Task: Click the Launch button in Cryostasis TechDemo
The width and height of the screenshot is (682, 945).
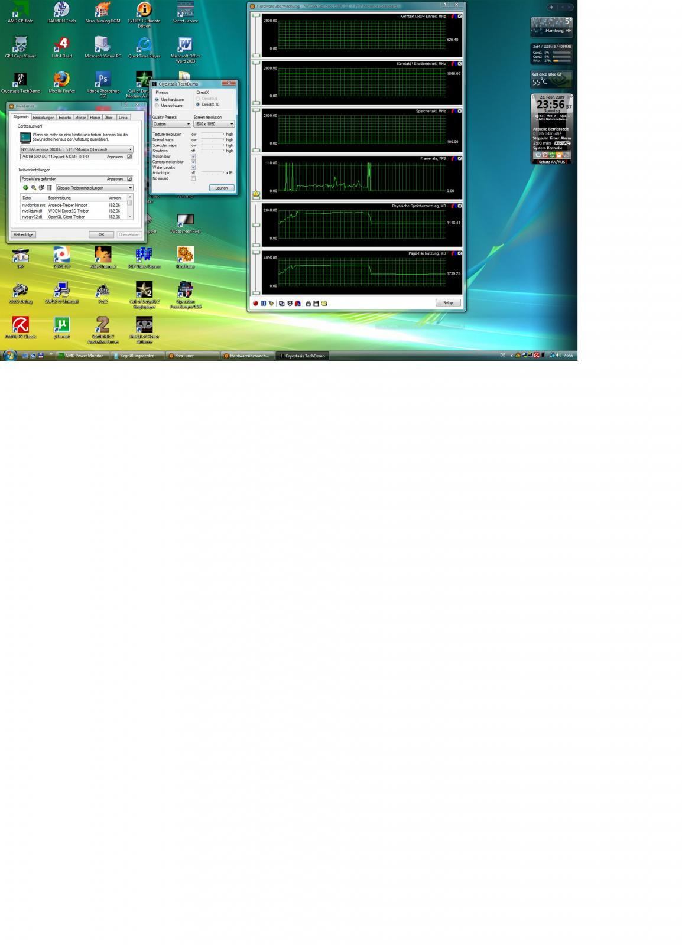Action: coord(222,188)
